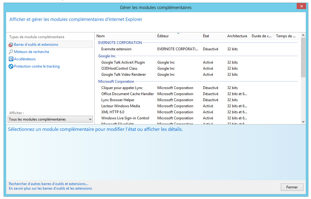311x199 pixels.
Task: Select Google Talk ActiveX Plugin row
Action: pyautogui.click(x=198, y=62)
